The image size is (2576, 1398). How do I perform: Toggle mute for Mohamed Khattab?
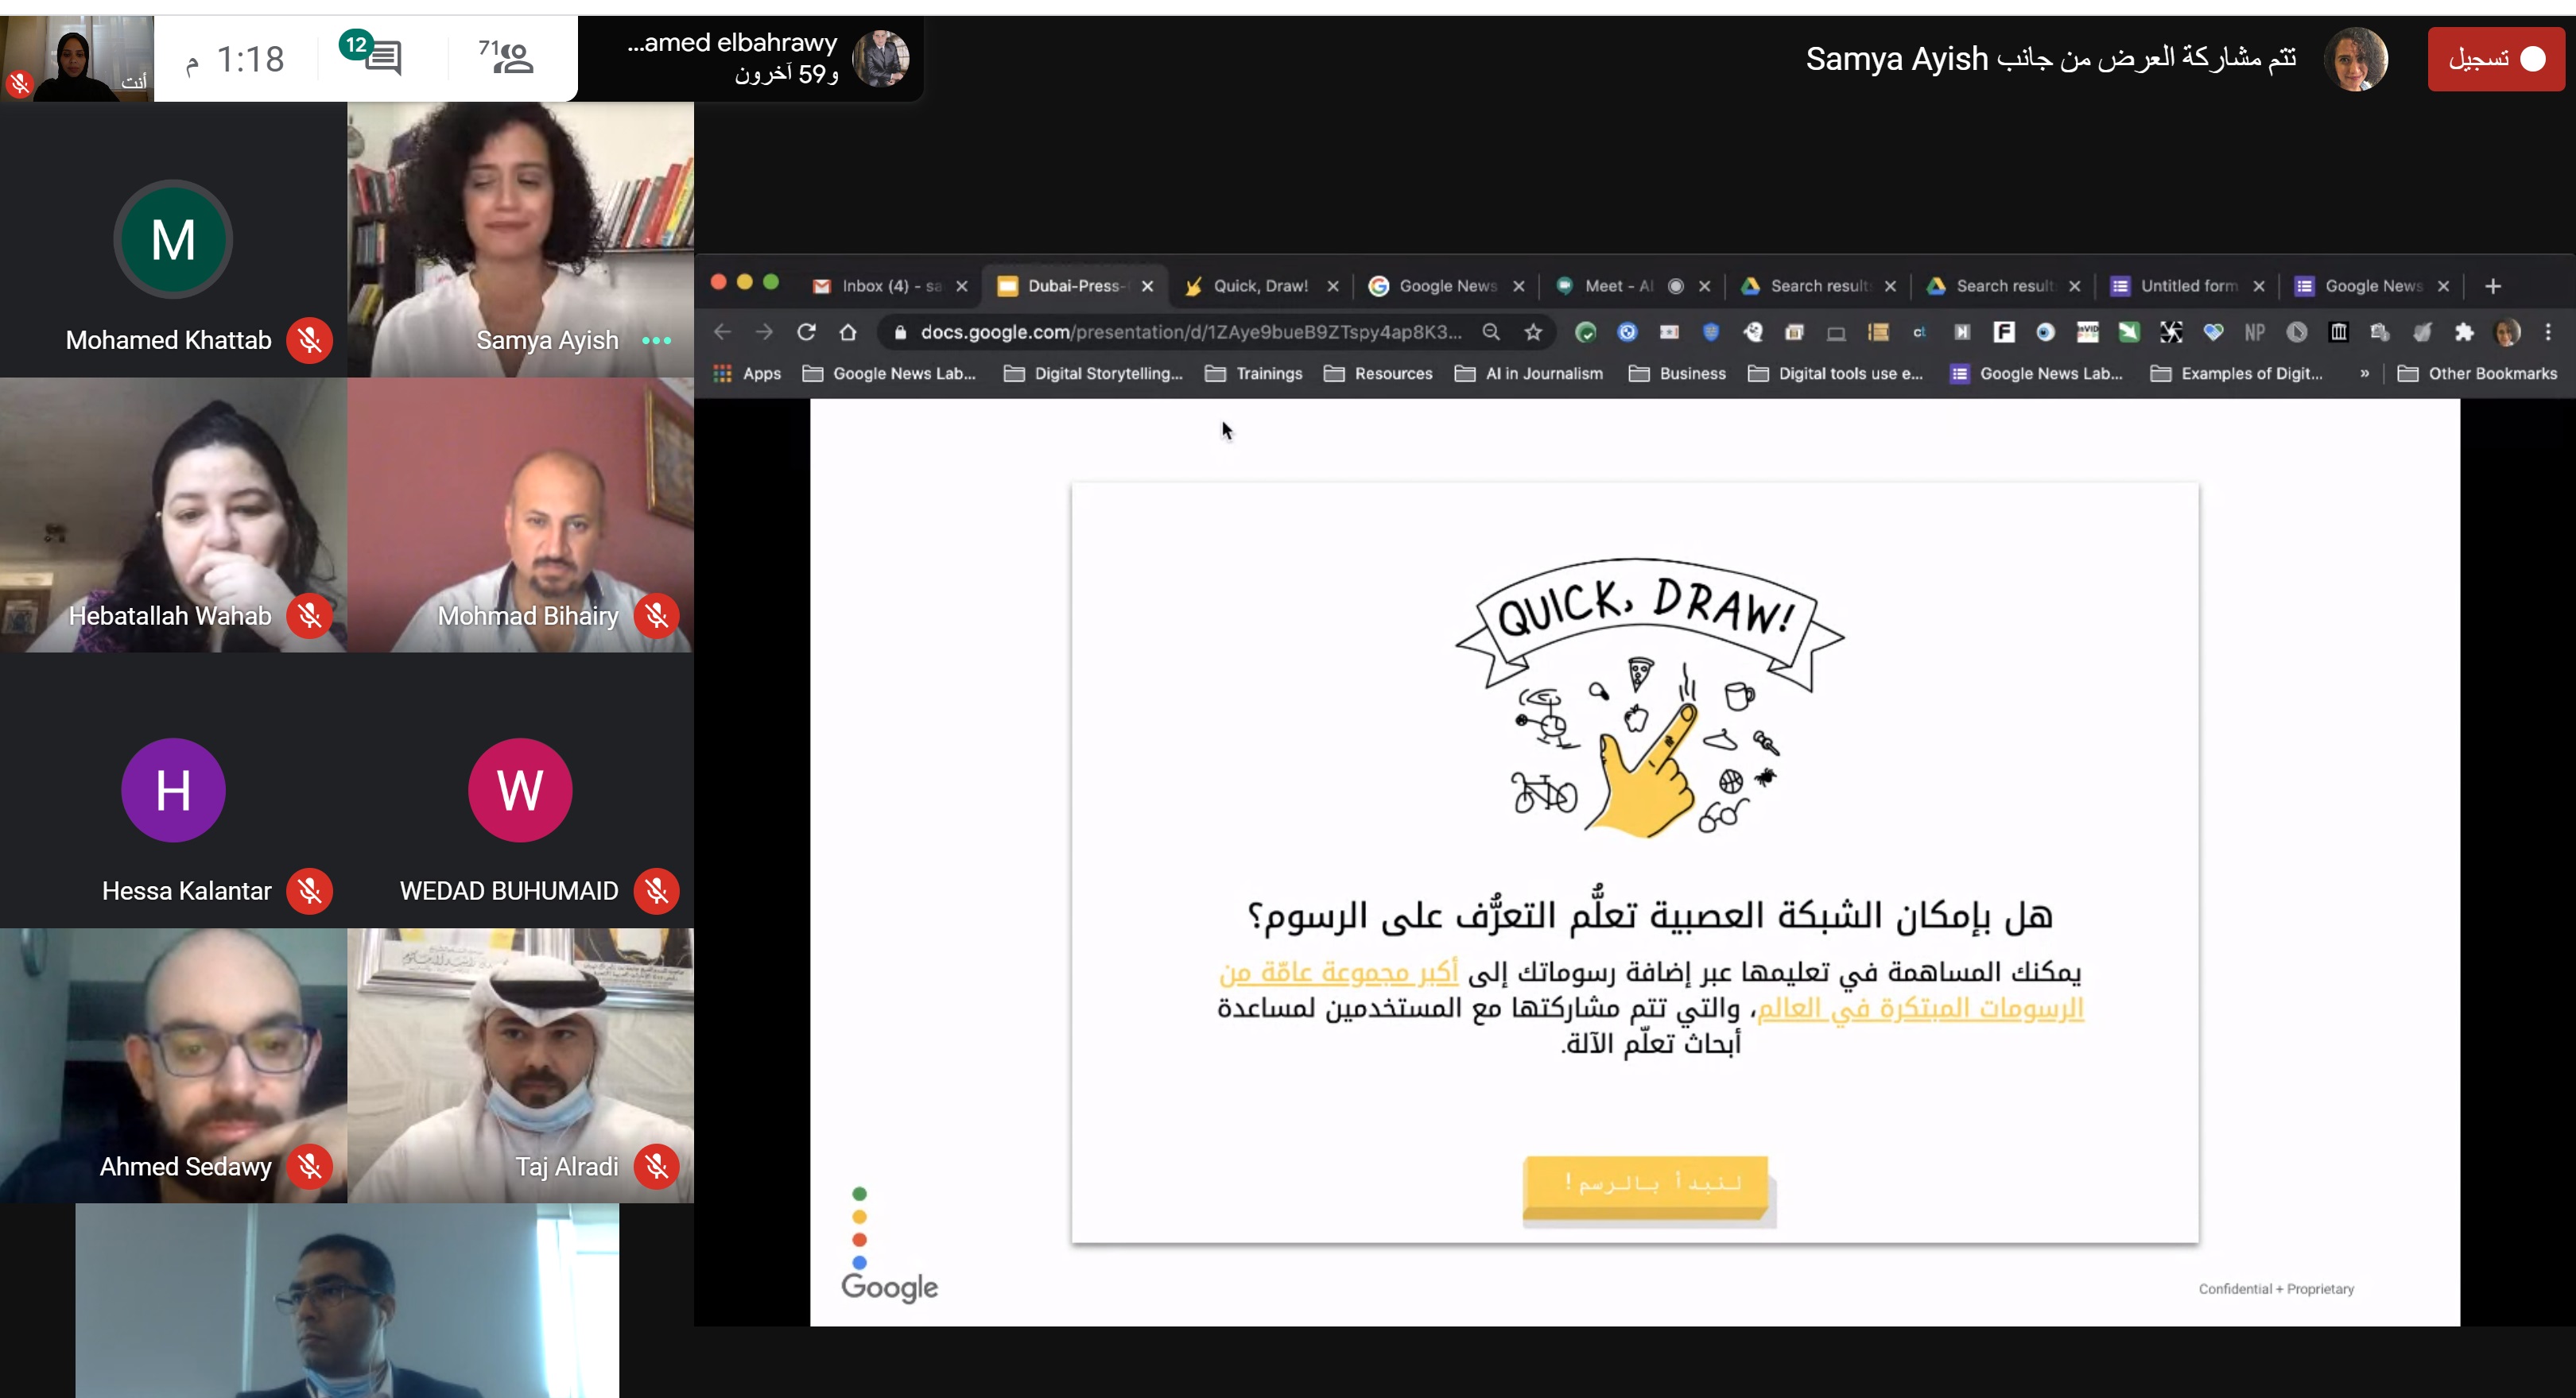(309, 339)
